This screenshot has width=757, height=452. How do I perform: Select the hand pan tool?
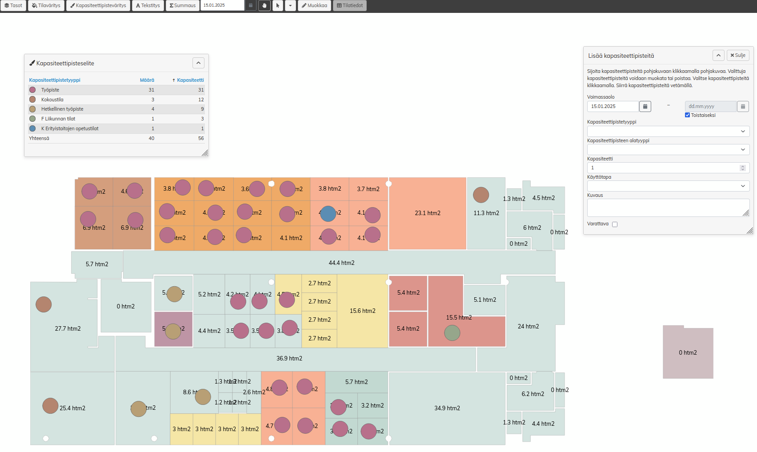(264, 5)
